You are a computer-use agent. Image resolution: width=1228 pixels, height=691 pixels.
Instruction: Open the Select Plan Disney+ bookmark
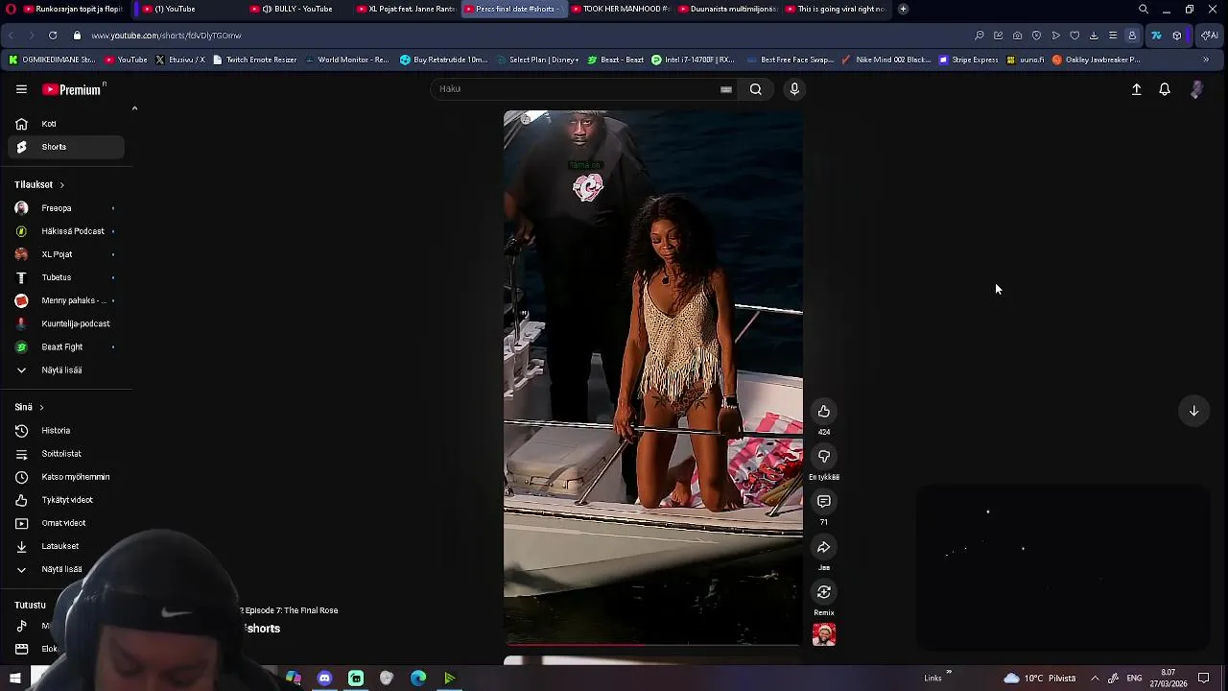[537, 60]
